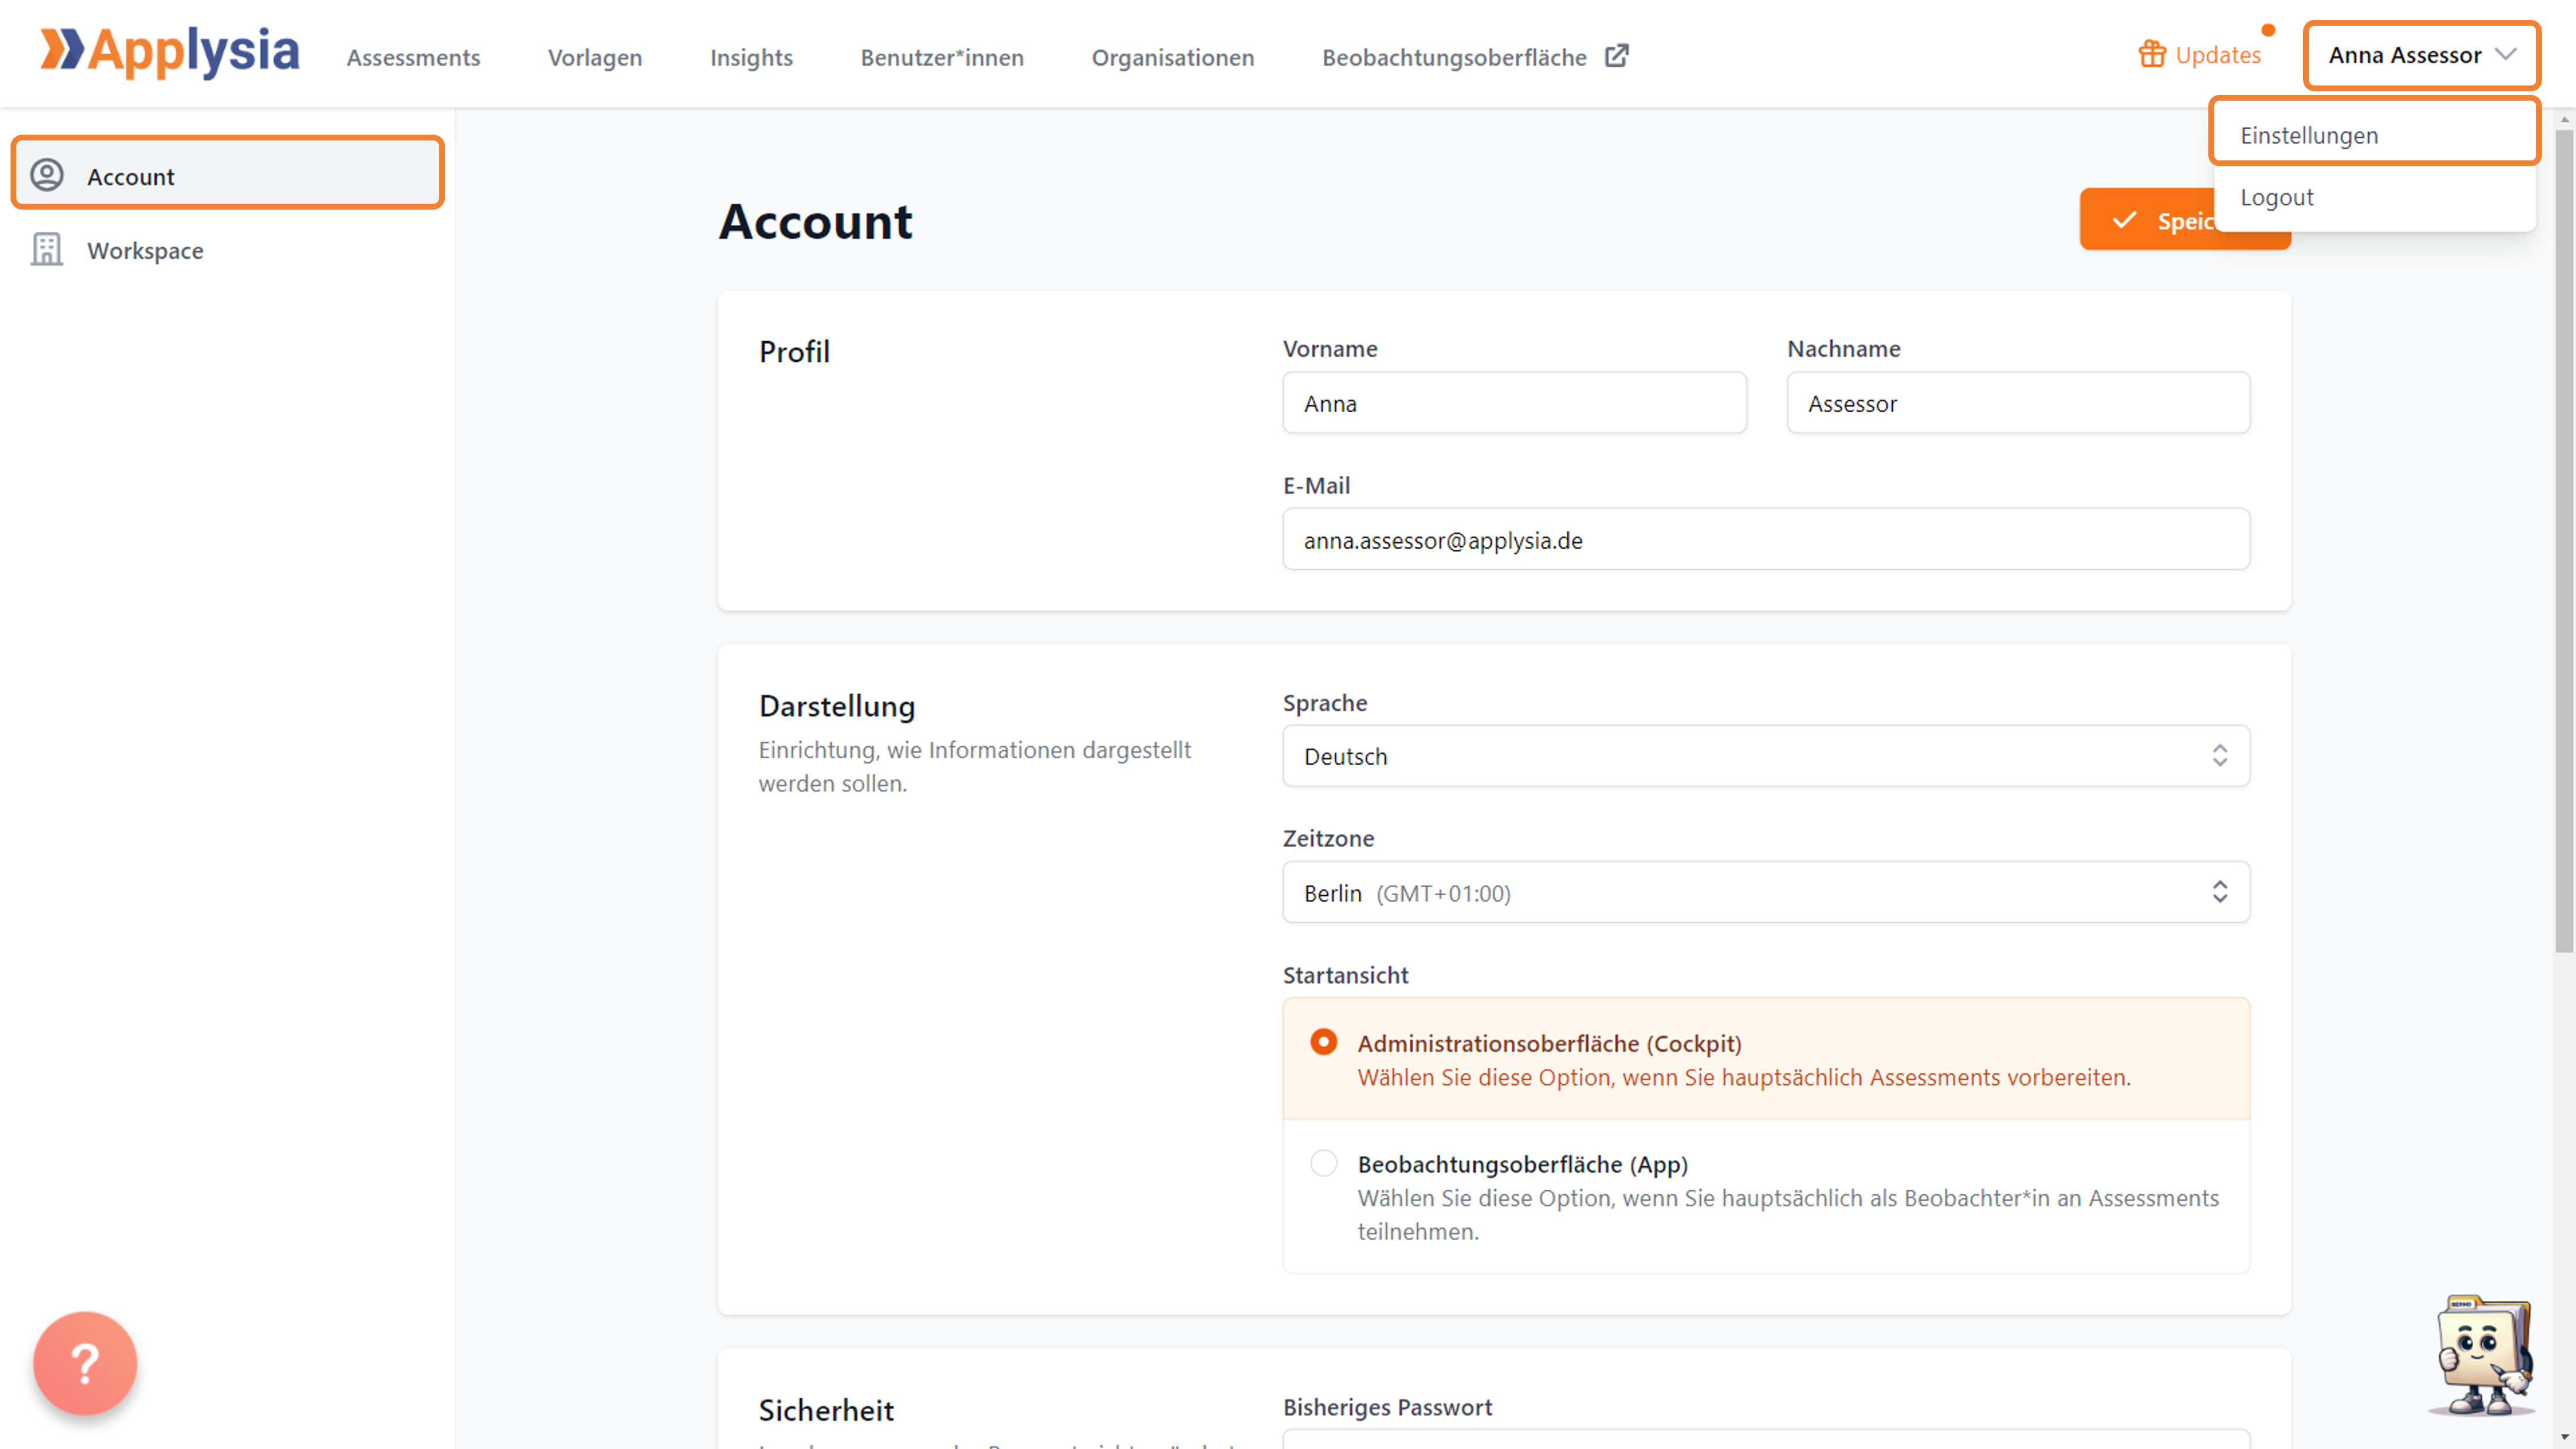Open the Sprache dropdown

1766,756
